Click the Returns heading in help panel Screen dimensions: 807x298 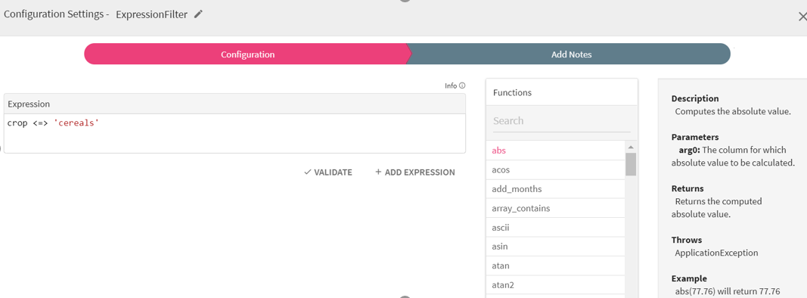click(687, 188)
